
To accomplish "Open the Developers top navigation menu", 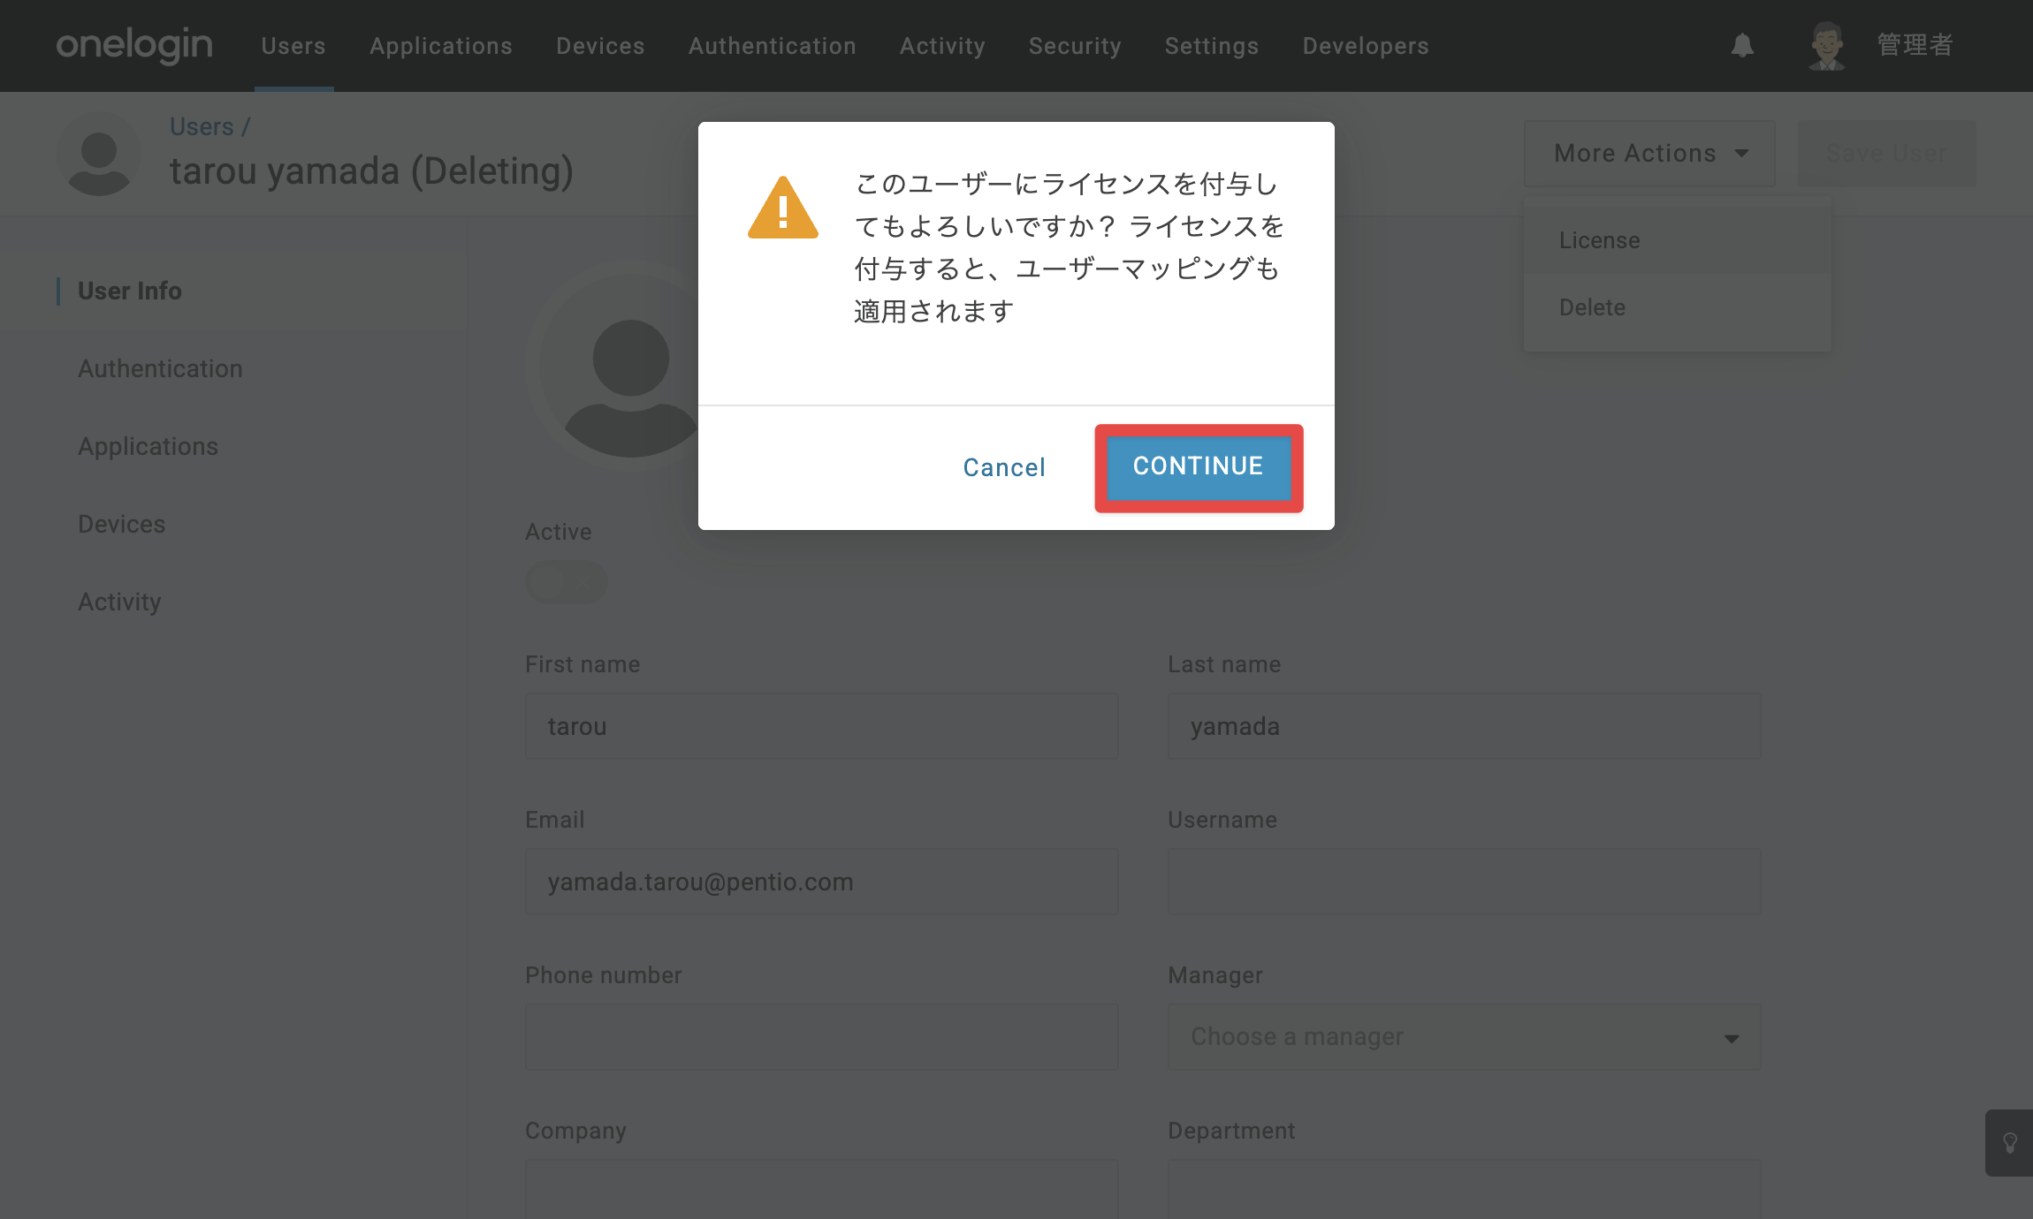I will [1366, 46].
